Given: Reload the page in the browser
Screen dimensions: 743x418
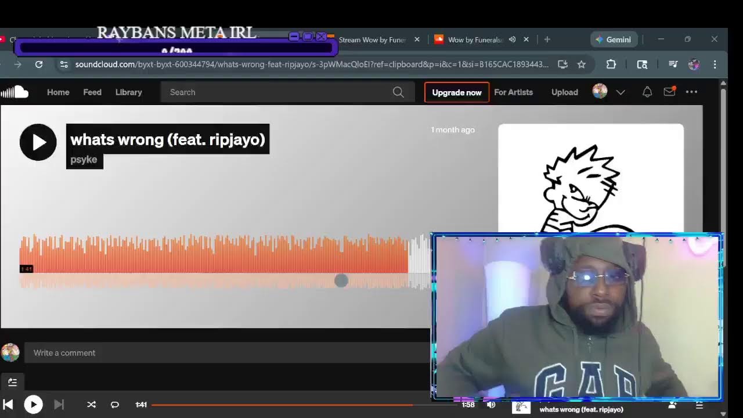Looking at the screenshot, I should (39, 64).
